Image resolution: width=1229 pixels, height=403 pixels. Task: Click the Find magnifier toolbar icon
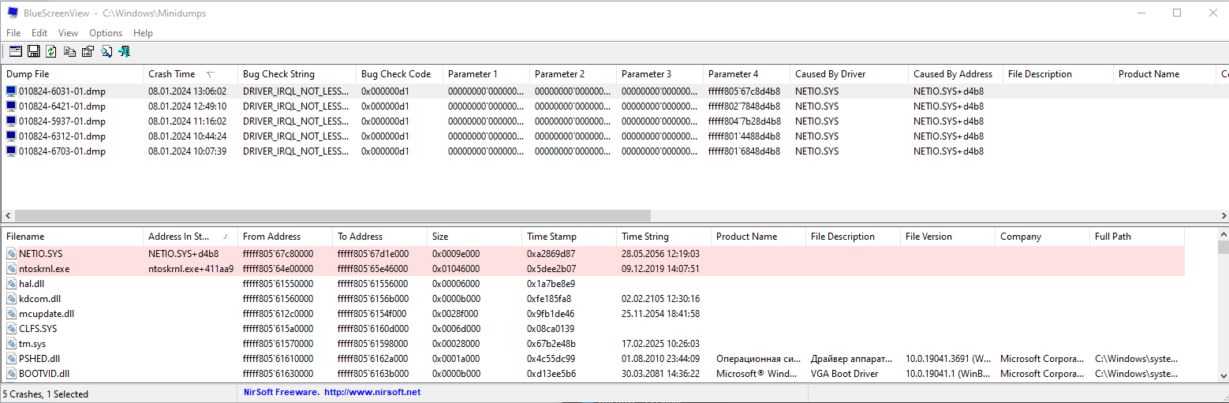(x=106, y=51)
